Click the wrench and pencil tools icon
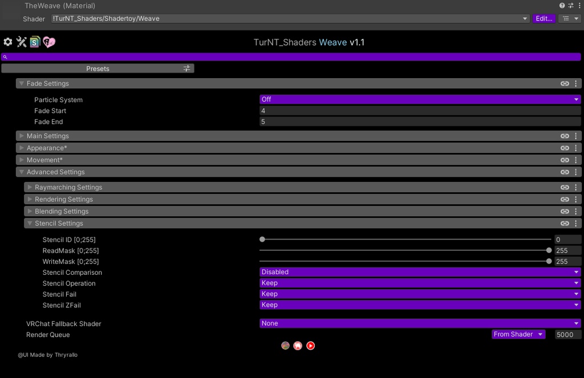The height and width of the screenshot is (378, 584). [21, 42]
